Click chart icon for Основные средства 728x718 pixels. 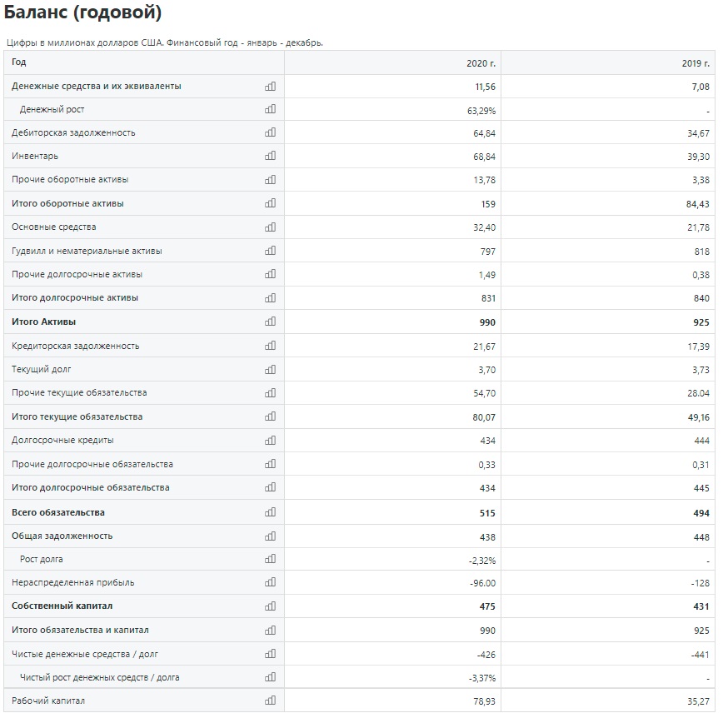(x=270, y=227)
